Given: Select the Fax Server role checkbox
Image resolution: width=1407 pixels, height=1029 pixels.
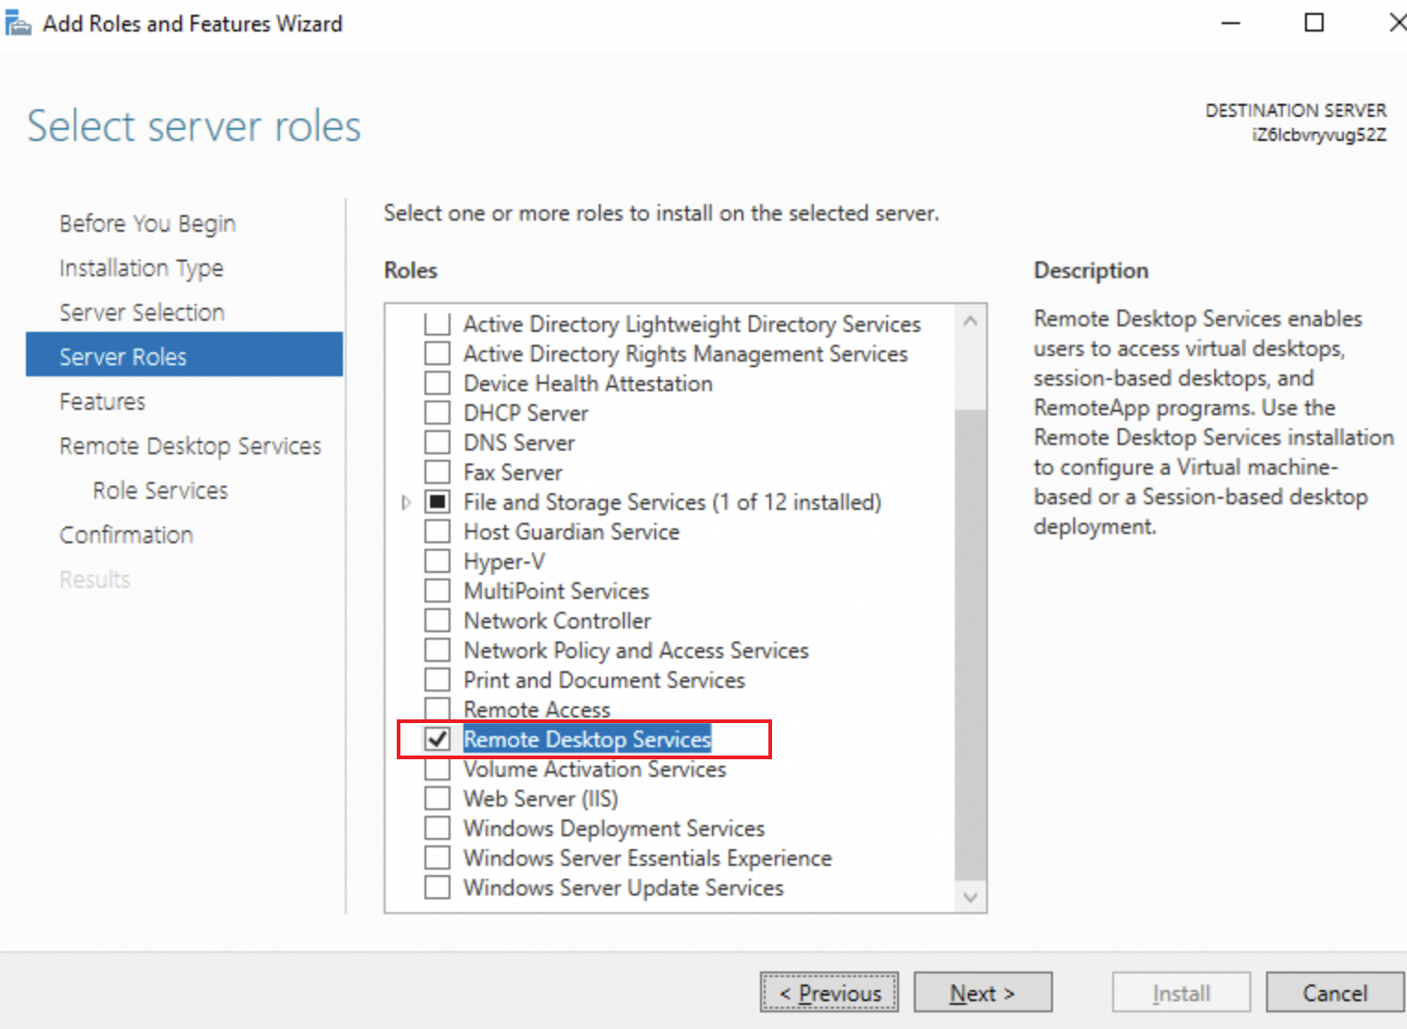Looking at the screenshot, I should [437, 472].
